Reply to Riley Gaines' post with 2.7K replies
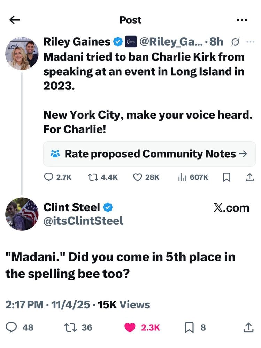Image resolution: width=261 pixels, height=348 pixels. [49, 177]
